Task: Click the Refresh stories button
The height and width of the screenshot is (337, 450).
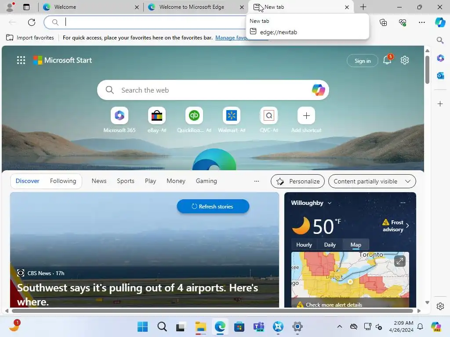Action: pos(213,206)
